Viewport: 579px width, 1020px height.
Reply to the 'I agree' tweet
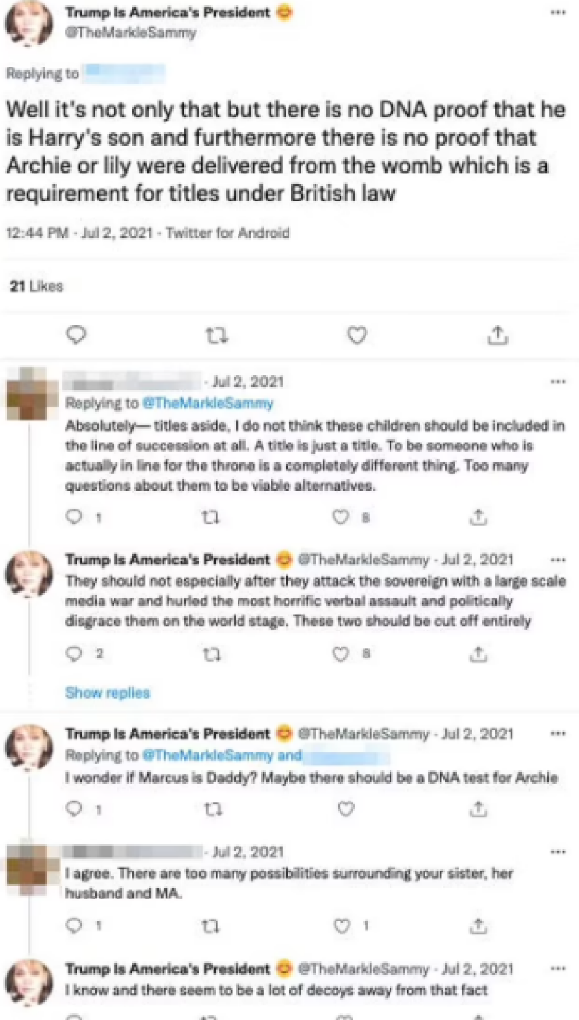tap(74, 926)
